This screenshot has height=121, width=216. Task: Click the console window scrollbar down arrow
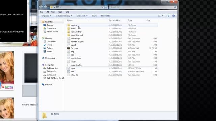(28, 41)
